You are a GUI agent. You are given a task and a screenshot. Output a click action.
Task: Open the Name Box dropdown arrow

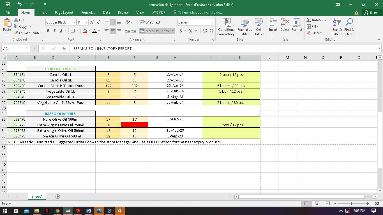tap(27, 48)
